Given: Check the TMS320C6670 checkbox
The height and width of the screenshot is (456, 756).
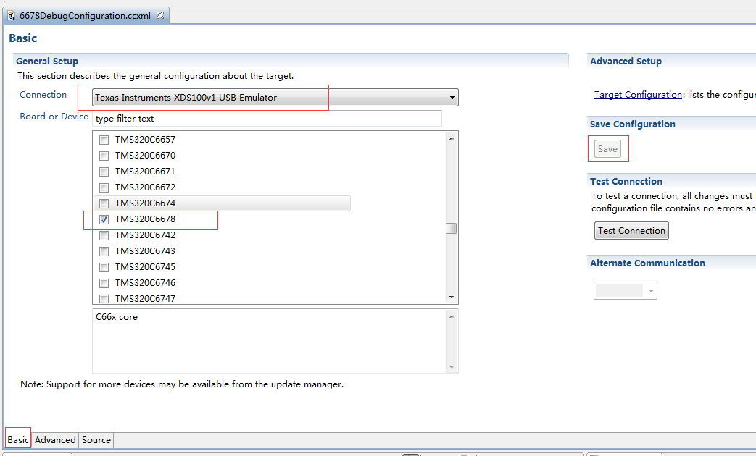Looking at the screenshot, I should pos(104,156).
